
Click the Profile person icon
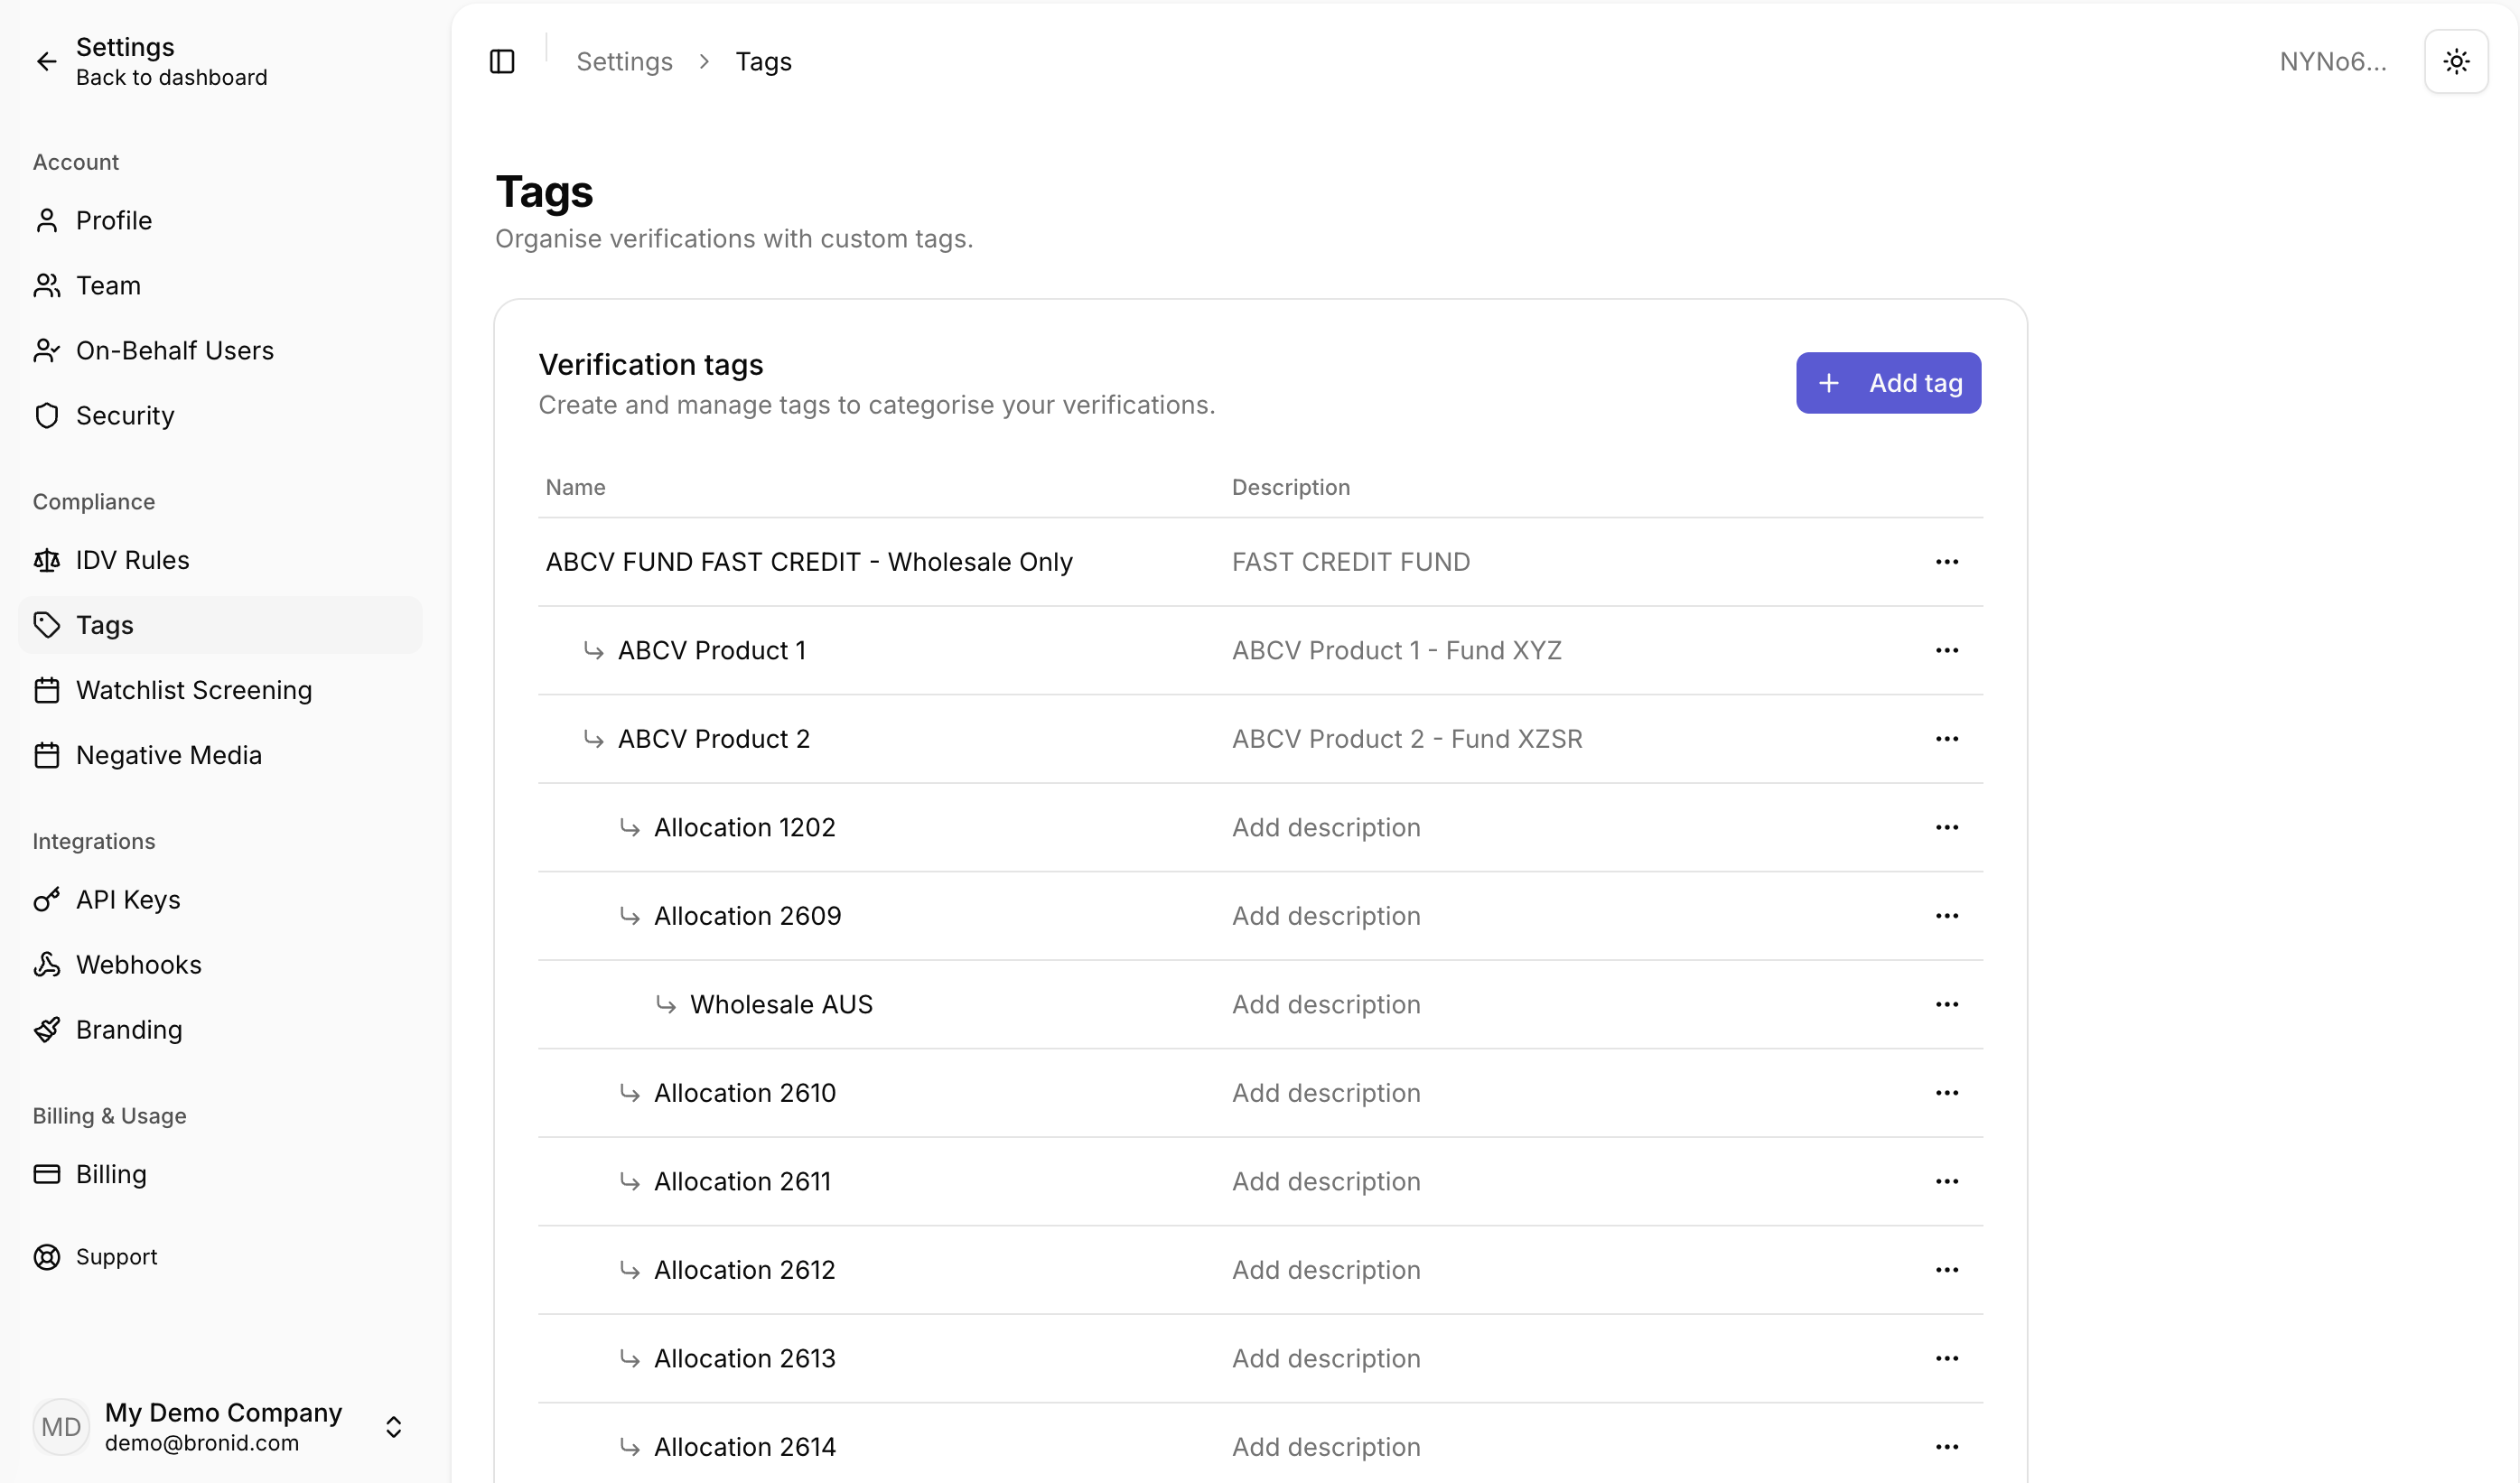click(x=47, y=220)
